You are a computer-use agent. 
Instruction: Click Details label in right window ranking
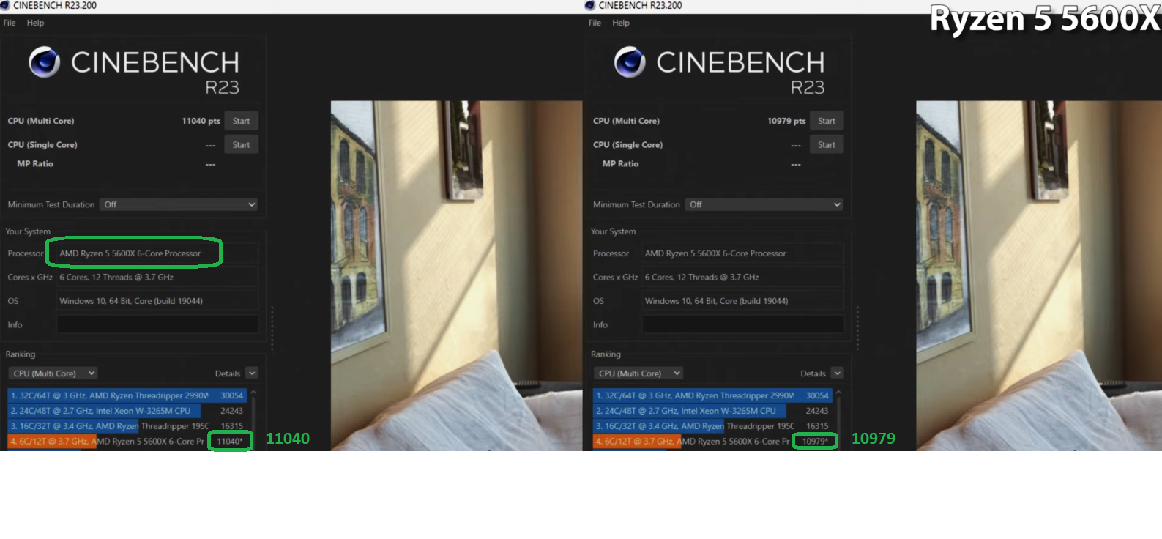tap(813, 373)
